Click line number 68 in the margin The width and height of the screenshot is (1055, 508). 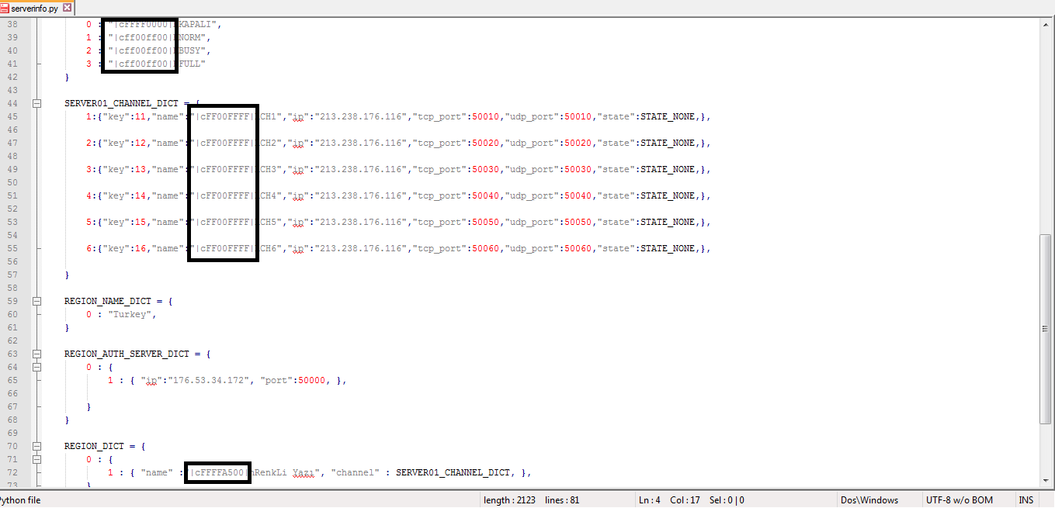[x=12, y=420]
